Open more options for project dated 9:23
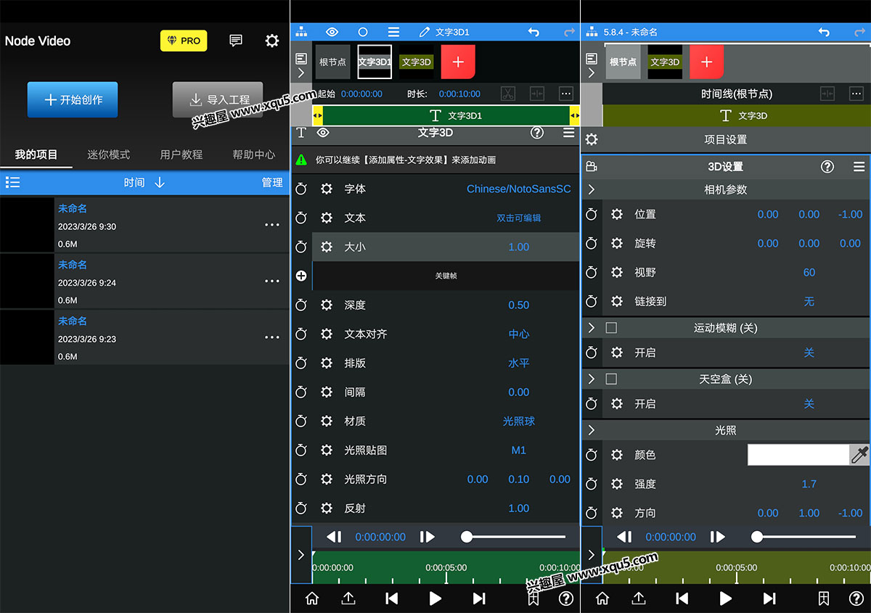This screenshot has height=613, width=871. pyautogui.click(x=272, y=337)
